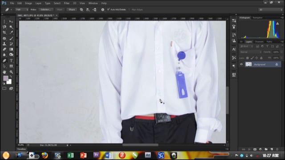Open the Filter menu
285x160 pixels.
coord(66,3)
